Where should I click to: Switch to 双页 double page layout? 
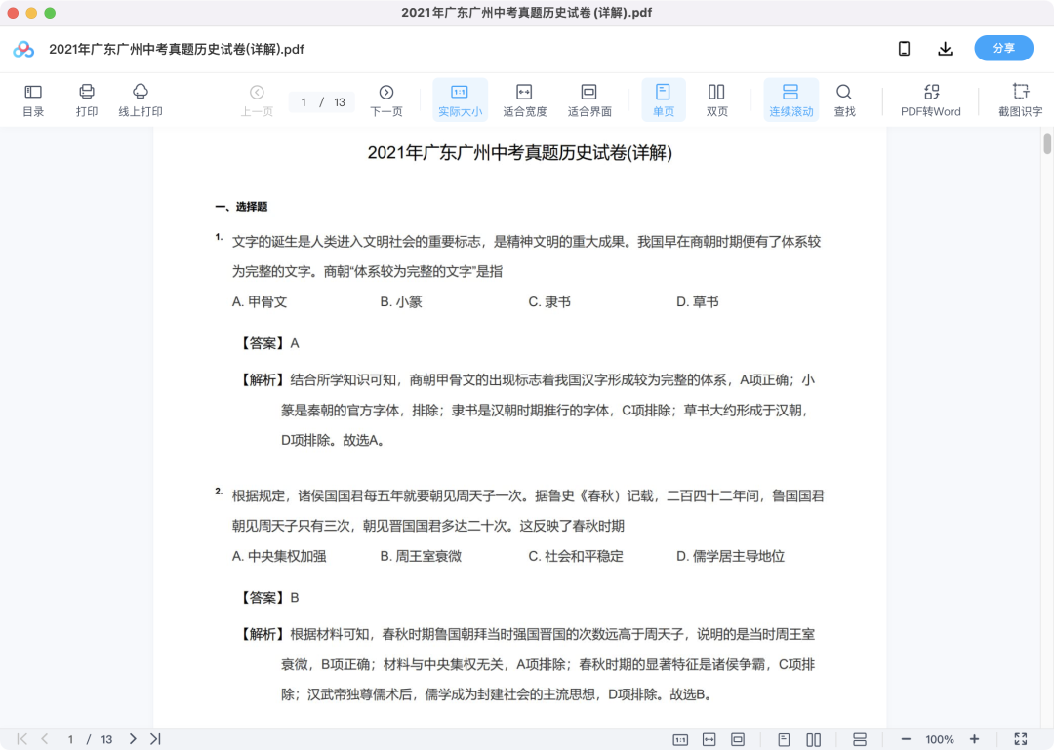coord(716,100)
